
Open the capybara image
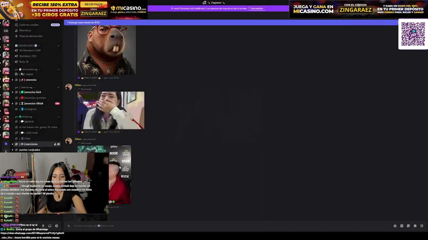tap(107, 50)
